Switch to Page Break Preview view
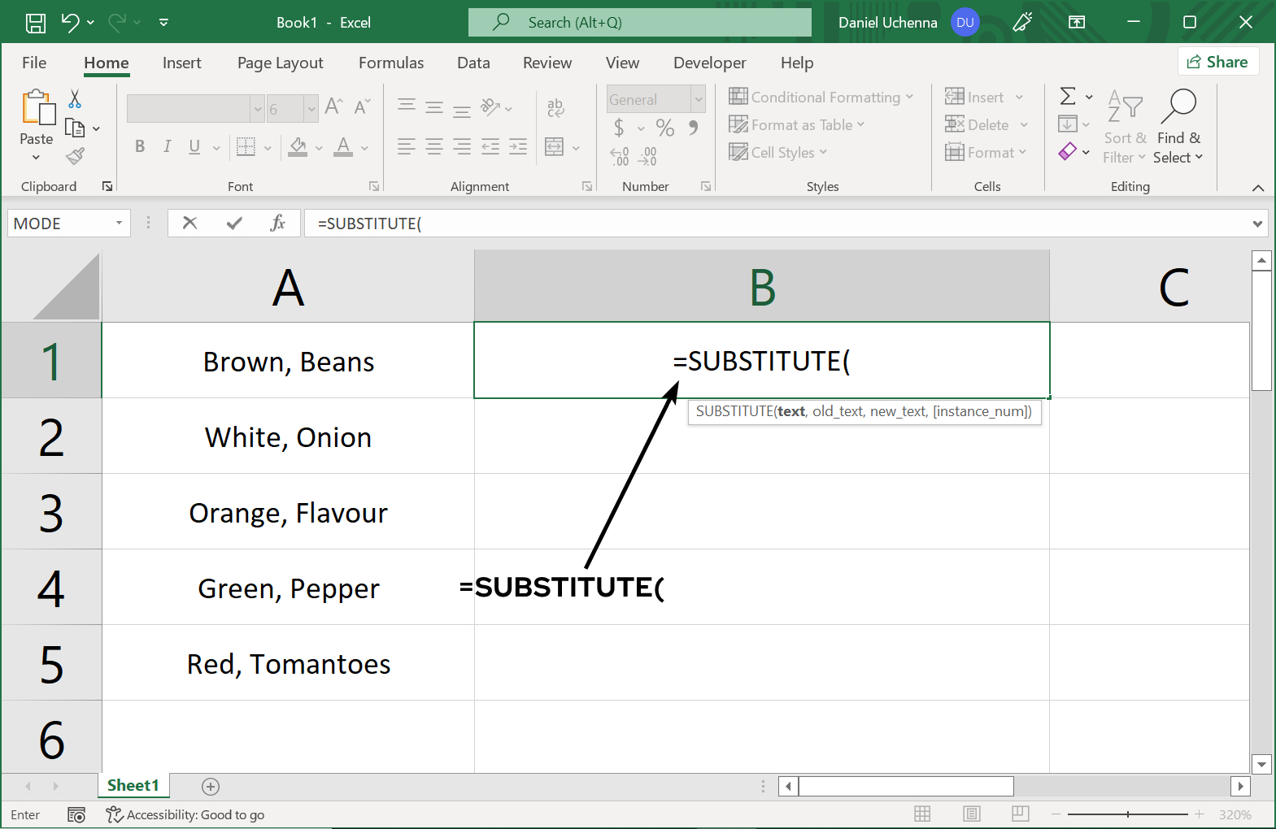The width and height of the screenshot is (1276, 829). click(x=1021, y=814)
